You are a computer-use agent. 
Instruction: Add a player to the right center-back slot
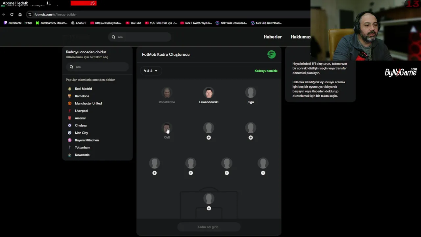(x=227, y=166)
